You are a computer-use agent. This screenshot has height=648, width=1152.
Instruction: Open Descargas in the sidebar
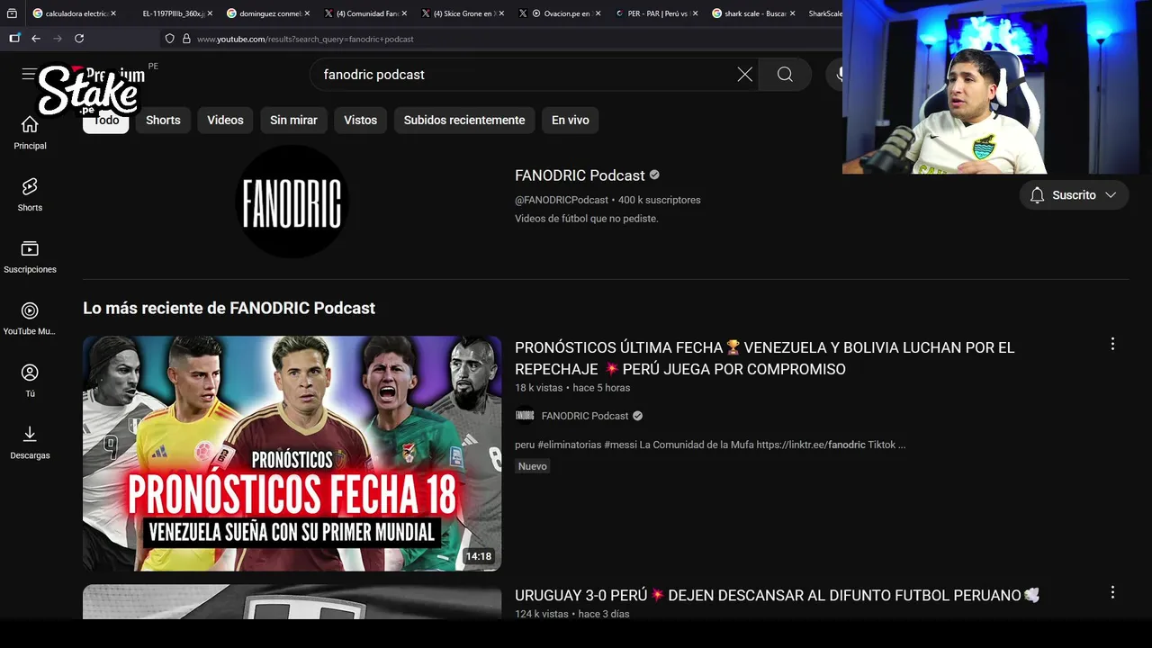point(30,443)
